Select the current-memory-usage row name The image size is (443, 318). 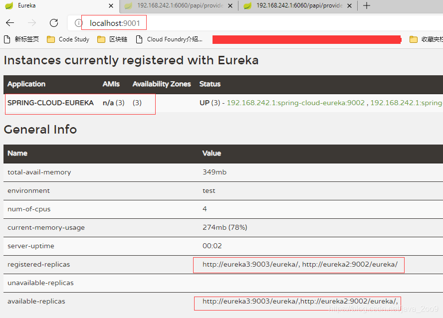coord(46,227)
